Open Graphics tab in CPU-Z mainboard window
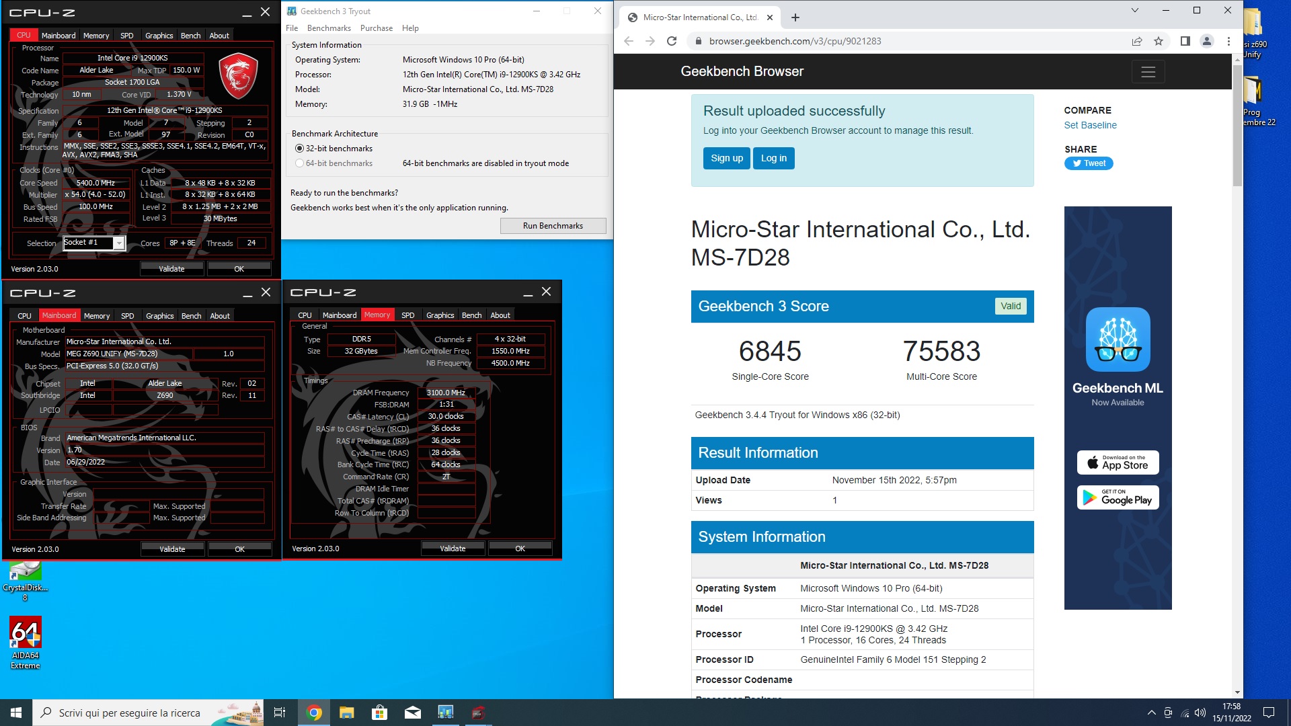This screenshot has height=726, width=1291. pyautogui.click(x=159, y=316)
